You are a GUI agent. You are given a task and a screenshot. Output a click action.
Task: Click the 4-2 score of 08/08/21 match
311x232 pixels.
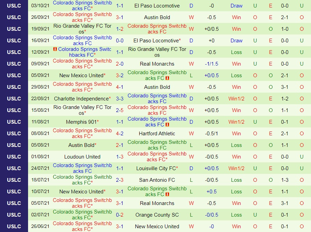[120, 134]
